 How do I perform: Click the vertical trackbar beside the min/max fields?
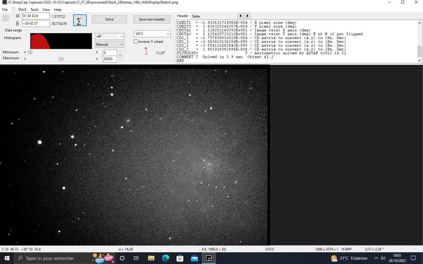click(120, 56)
